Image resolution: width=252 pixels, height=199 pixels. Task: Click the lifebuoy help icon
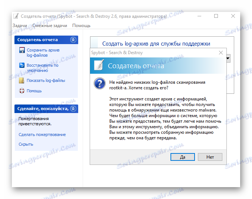tap(22, 91)
